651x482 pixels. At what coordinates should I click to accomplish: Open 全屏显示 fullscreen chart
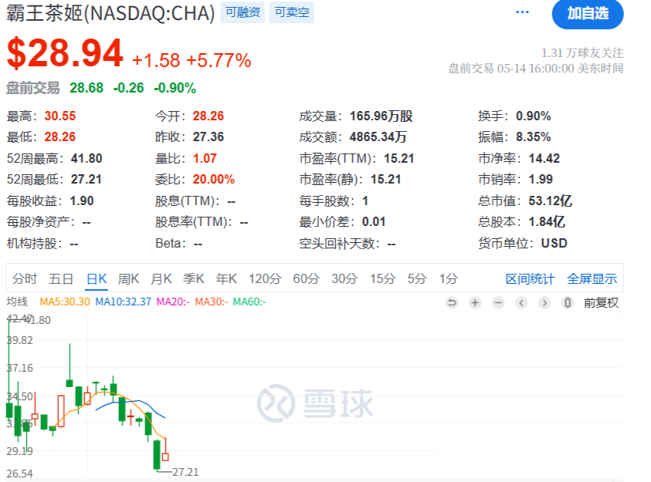tap(592, 279)
